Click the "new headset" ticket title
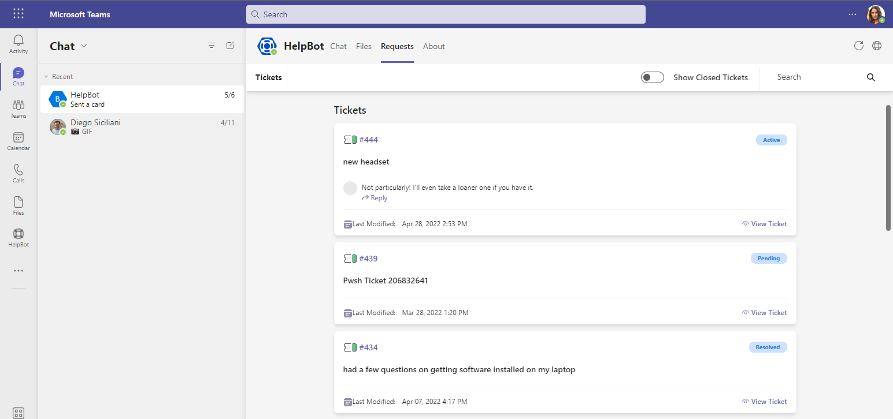893x419 pixels. click(x=366, y=162)
